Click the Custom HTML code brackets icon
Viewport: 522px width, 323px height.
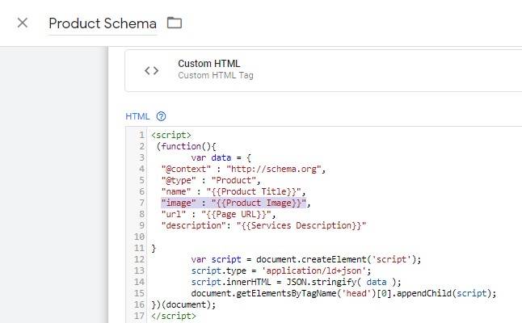[151, 70]
